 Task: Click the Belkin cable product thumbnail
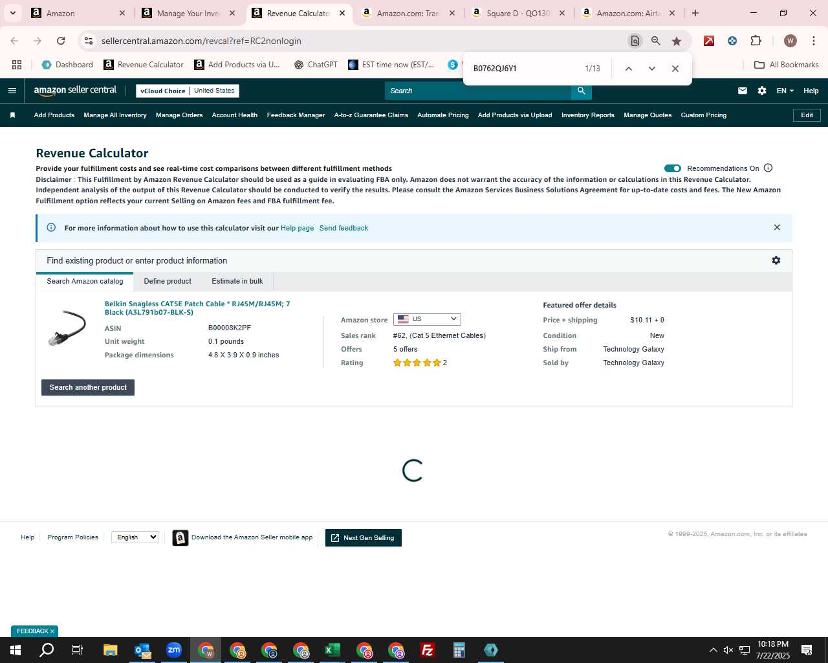(x=67, y=328)
